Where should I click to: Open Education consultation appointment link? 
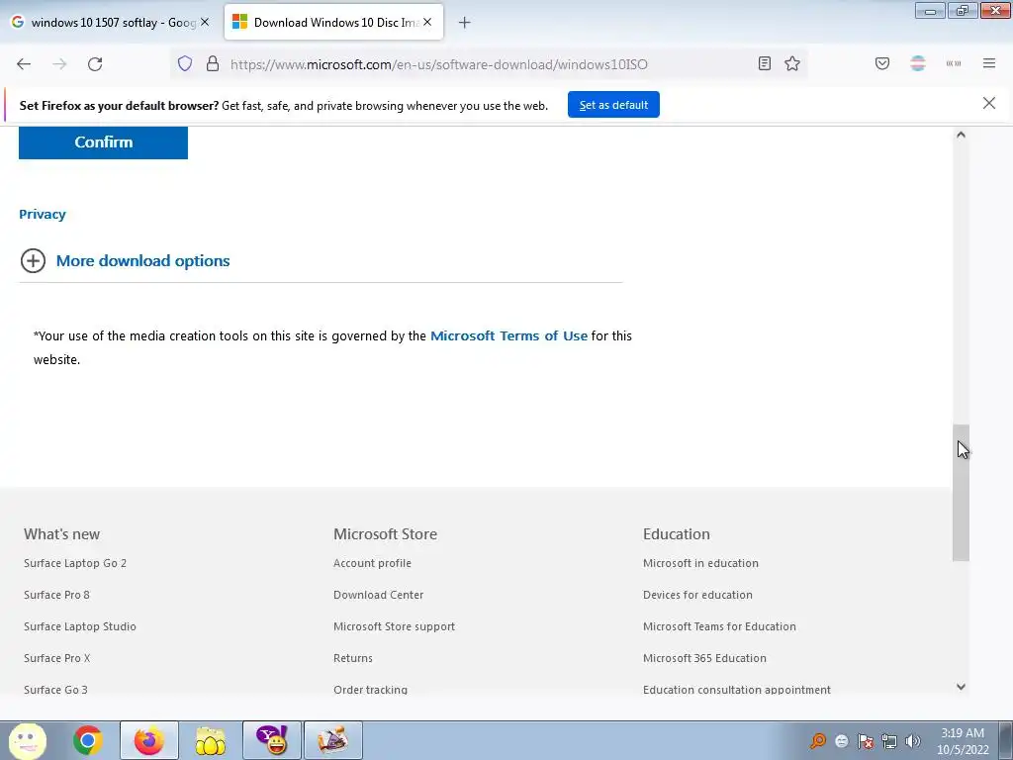(x=737, y=690)
